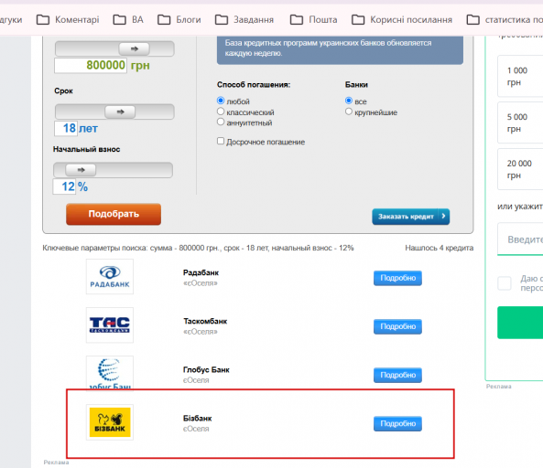
Task: Click the Глобус Банк bank name
Action: click(x=206, y=369)
